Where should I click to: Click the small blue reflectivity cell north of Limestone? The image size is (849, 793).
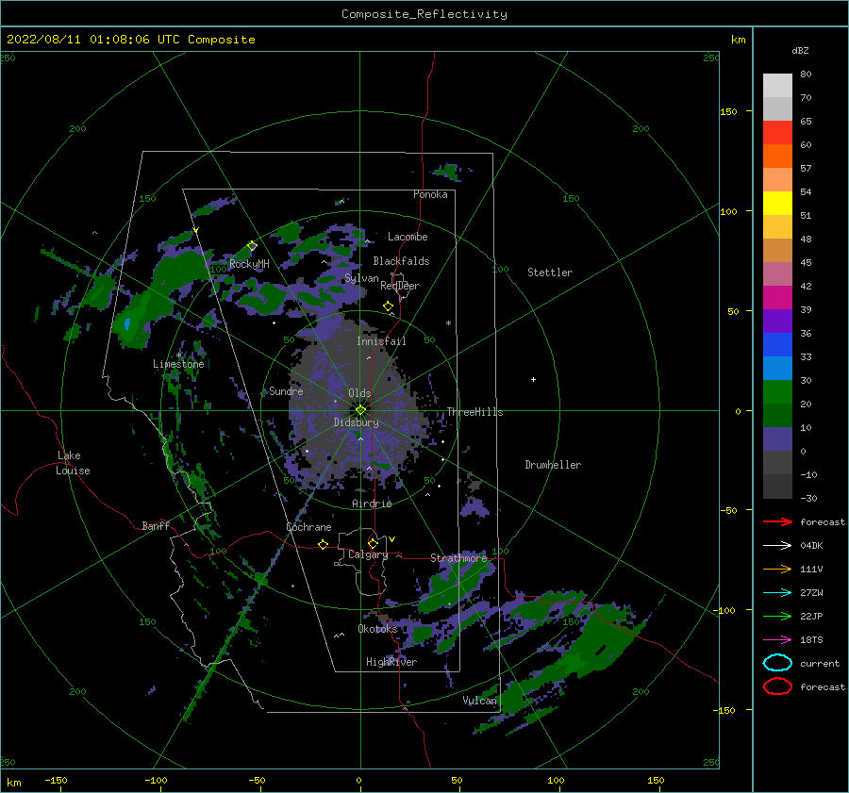pyautogui.click(x=127, y=324)
